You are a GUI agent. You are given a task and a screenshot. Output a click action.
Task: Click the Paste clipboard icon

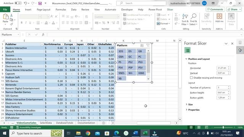coord(6,17)
